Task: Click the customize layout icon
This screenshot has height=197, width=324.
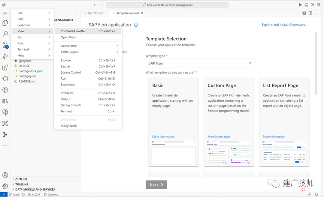Action: click(x=318, y=5)
